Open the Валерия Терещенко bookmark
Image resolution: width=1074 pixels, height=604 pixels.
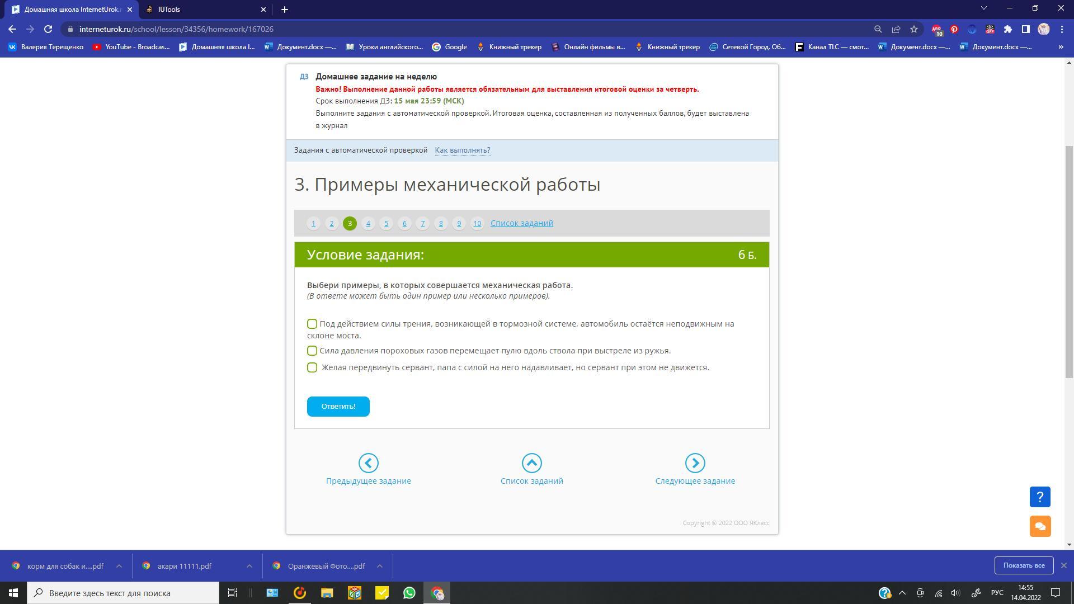46,47
